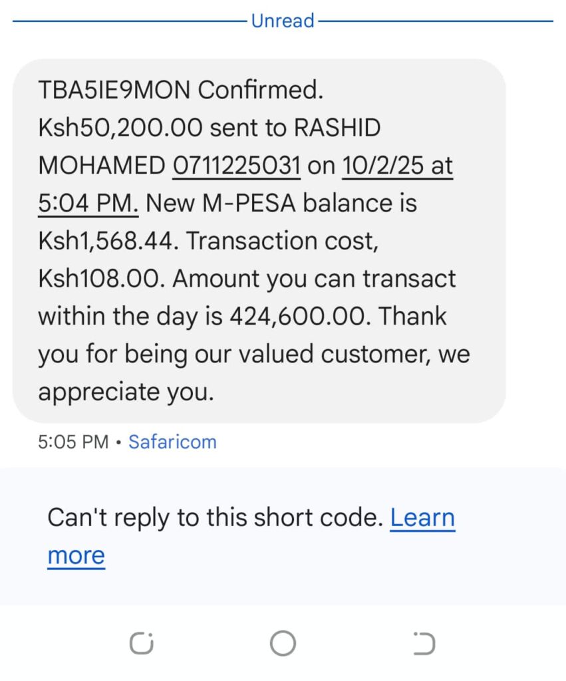Screen dimensions: 566x681
Task: Tap the 5:05 PM message timestamp
Action: pyautogui.click(x=73, y=442)
